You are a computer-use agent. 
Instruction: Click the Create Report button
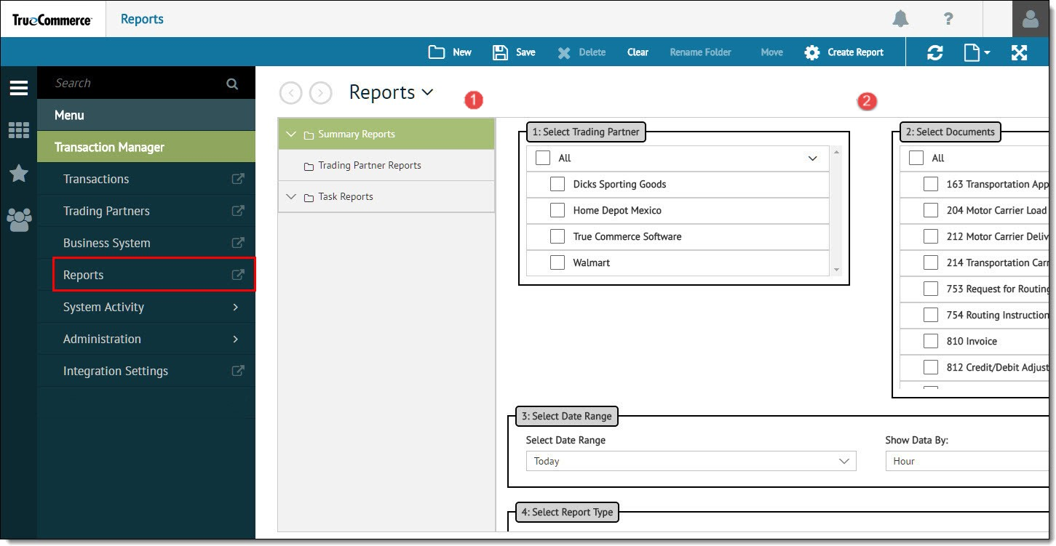pos(843,52)
